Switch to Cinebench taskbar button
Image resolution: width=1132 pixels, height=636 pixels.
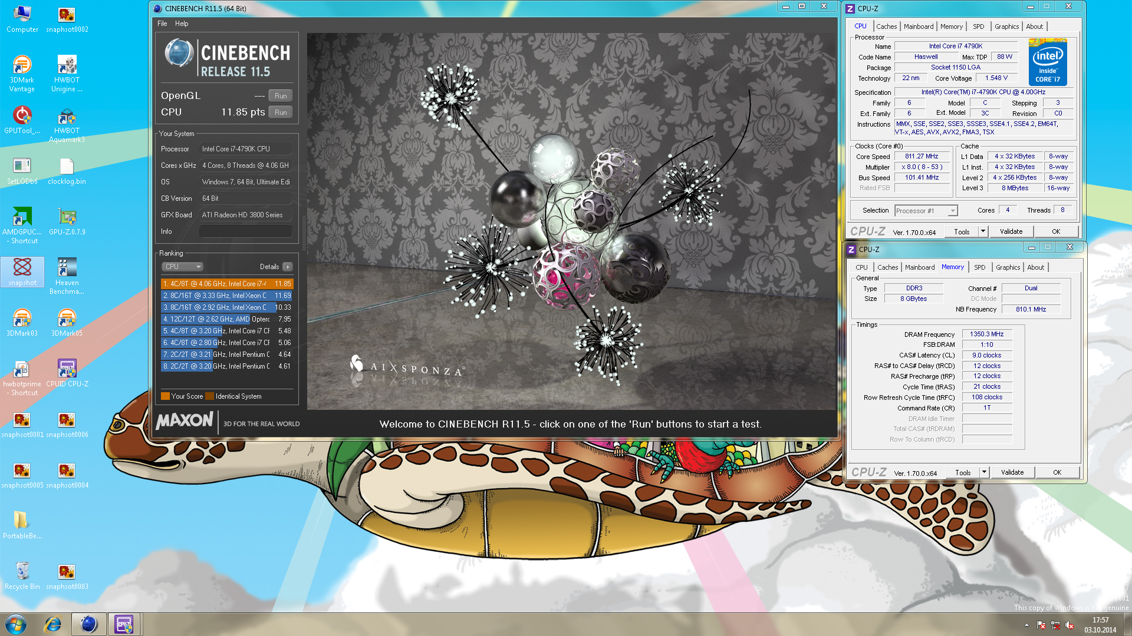[x=89, y=624]
